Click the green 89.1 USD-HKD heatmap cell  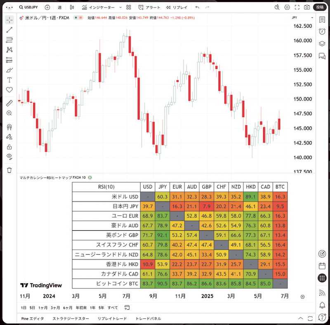(x=250, y=197)
